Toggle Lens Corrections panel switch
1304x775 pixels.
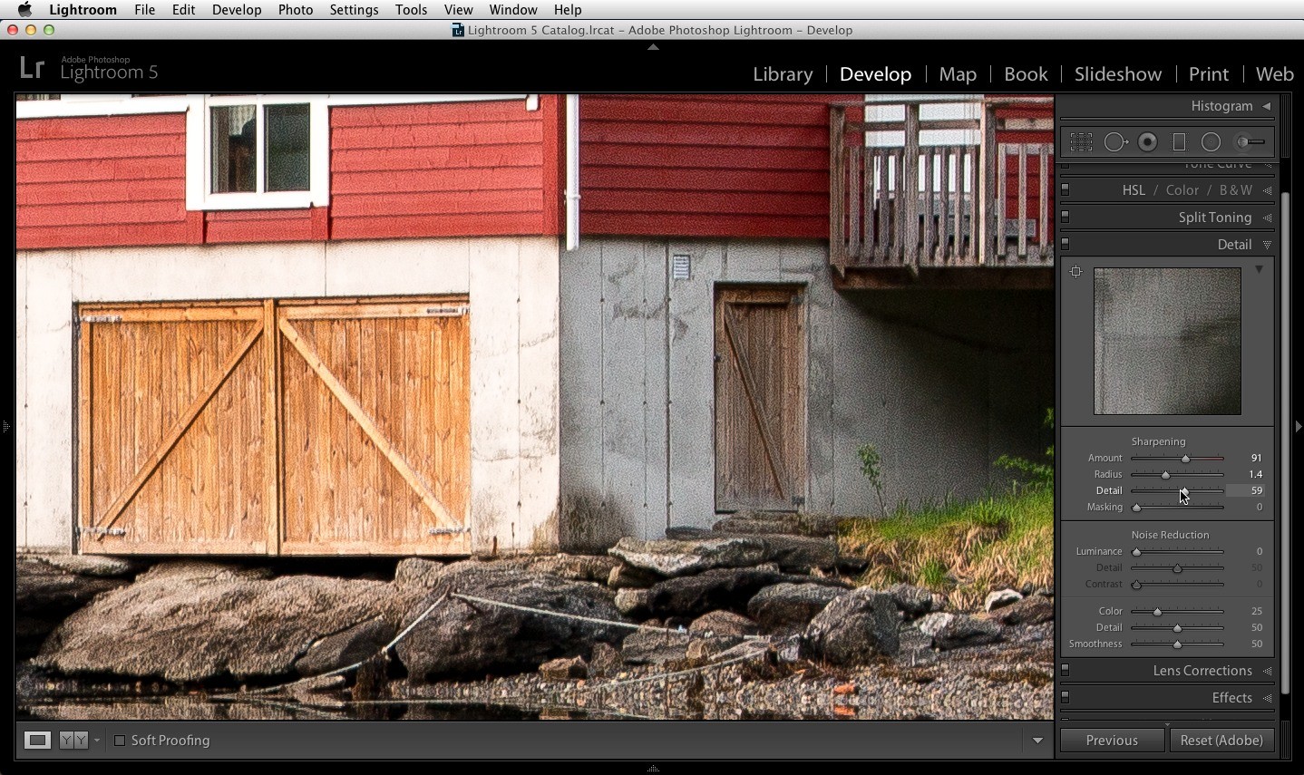coord(1066,671)
